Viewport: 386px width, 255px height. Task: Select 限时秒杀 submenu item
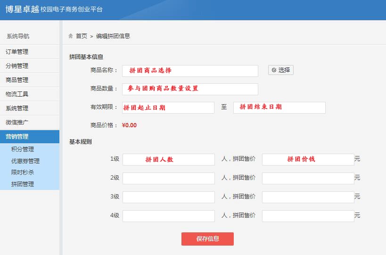23,173
